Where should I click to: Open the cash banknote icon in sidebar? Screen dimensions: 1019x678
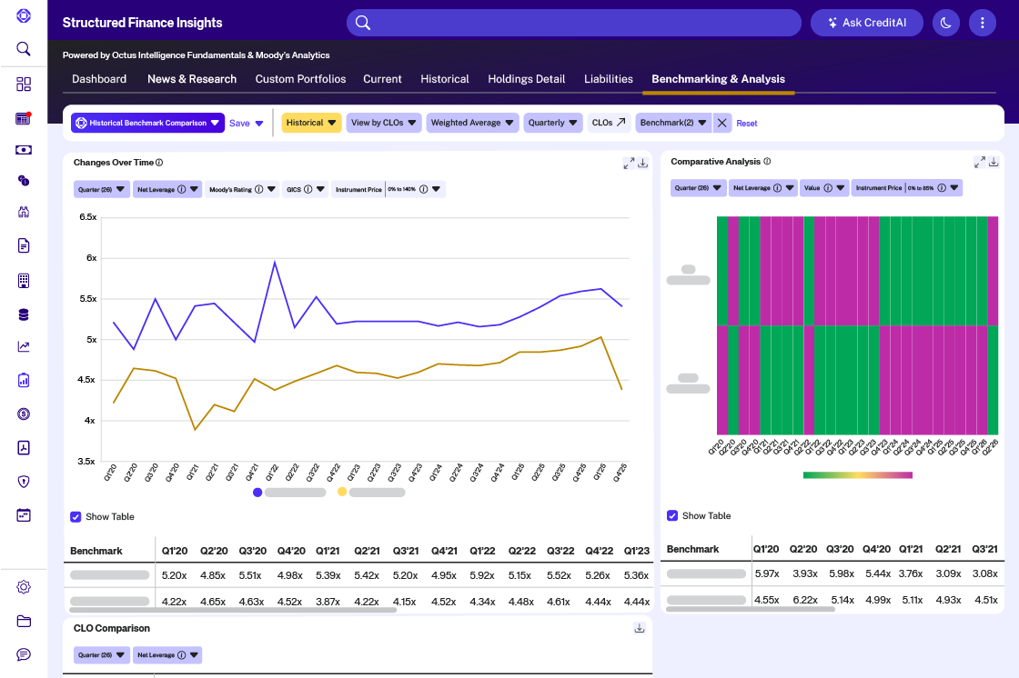click(24, 150)
